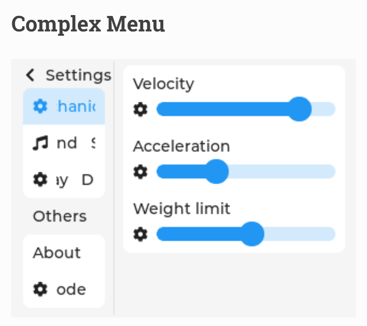Select the last sidebar item ending in 'ode'

[64, 289]
